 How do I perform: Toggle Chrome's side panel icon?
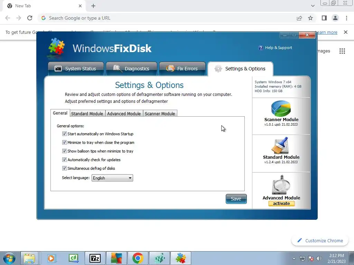pos(324,18)
